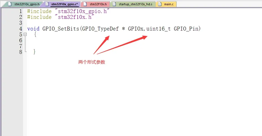Click the GPIOx parameter name
Screen dimensions: 262x136
pos(136,29)
